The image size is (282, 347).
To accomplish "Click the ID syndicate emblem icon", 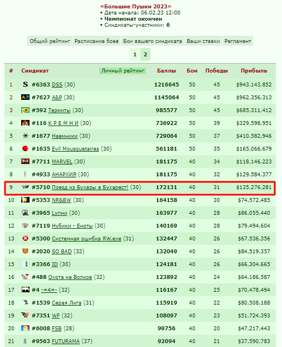I will [26, 264].
